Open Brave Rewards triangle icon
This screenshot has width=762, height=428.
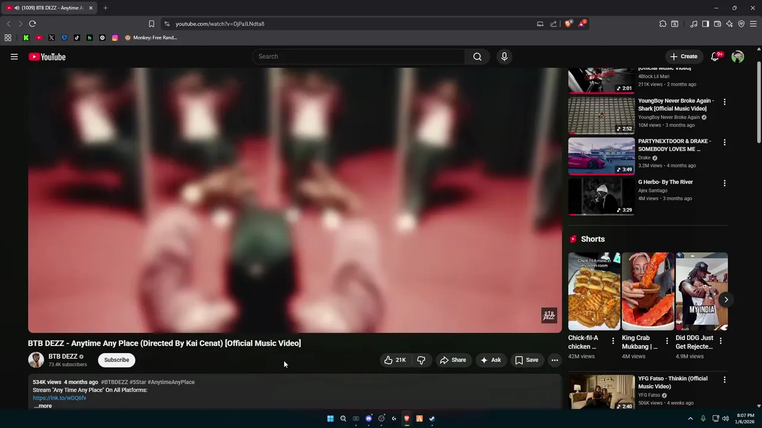(582, 24)
